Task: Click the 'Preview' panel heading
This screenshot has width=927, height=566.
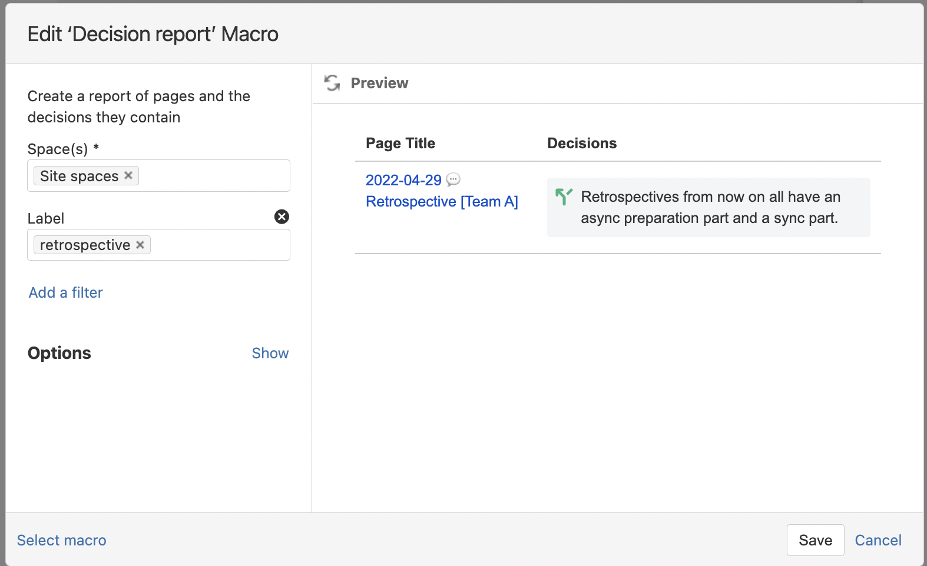Action: pyautogui.click(x=379, y=83)
